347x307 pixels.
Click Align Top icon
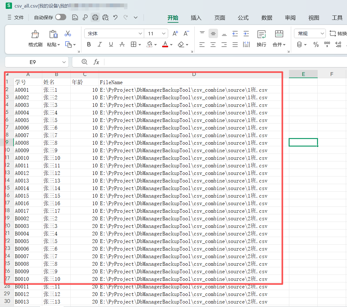202,33
